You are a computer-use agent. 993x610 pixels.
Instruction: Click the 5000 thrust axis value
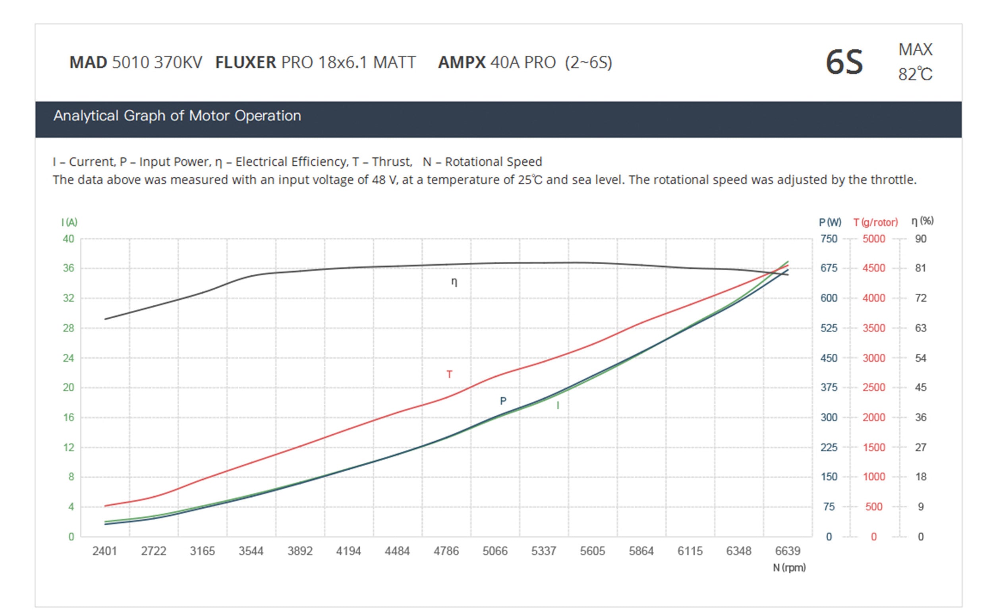pos(874,239)
